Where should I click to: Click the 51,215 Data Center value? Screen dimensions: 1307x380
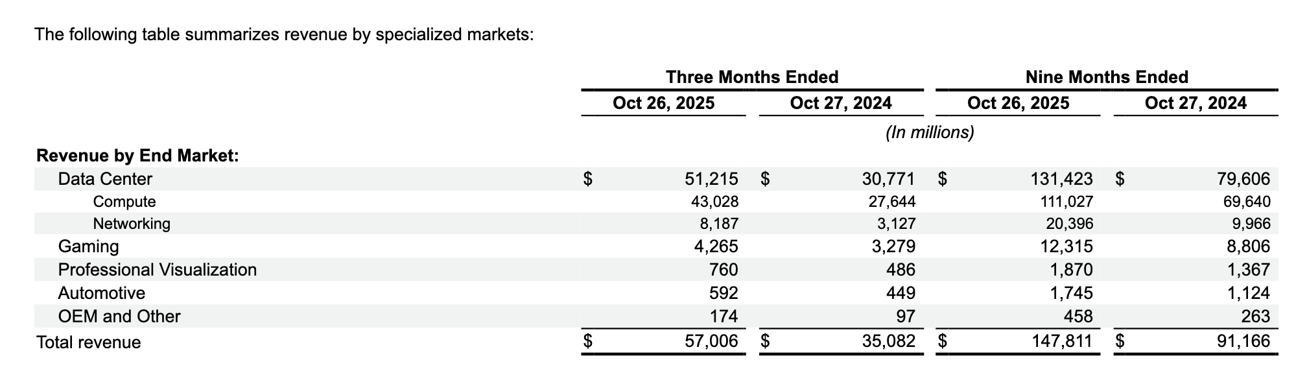pos(711,179)
